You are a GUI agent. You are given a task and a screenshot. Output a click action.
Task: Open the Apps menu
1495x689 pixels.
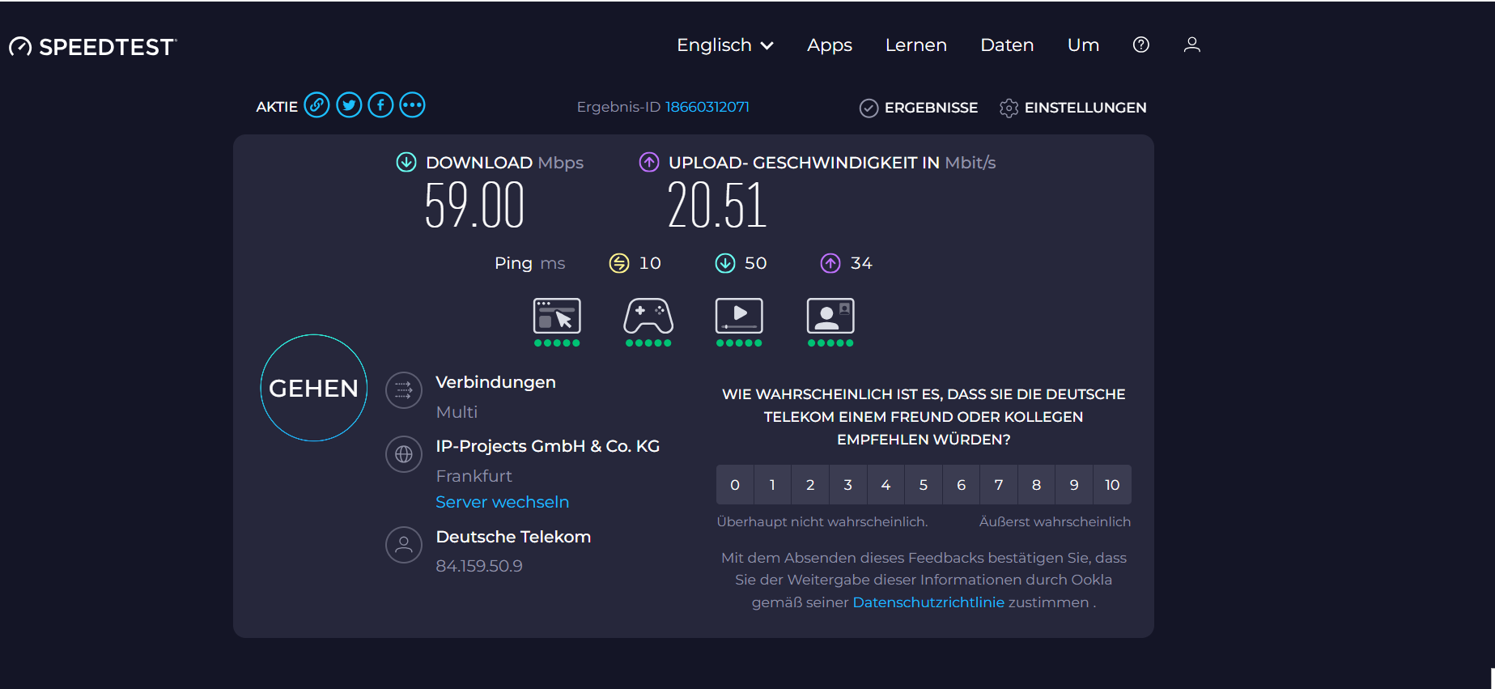pos(830,45)
